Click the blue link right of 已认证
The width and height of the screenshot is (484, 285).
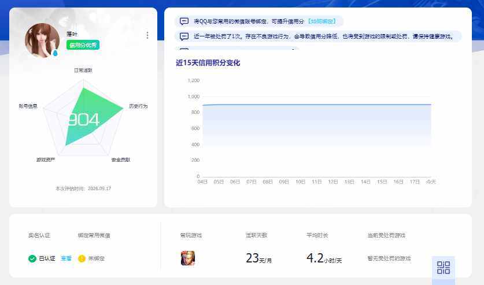pos(66,258)
